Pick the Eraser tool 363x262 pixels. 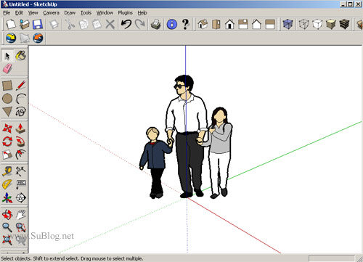coord(7,68)
